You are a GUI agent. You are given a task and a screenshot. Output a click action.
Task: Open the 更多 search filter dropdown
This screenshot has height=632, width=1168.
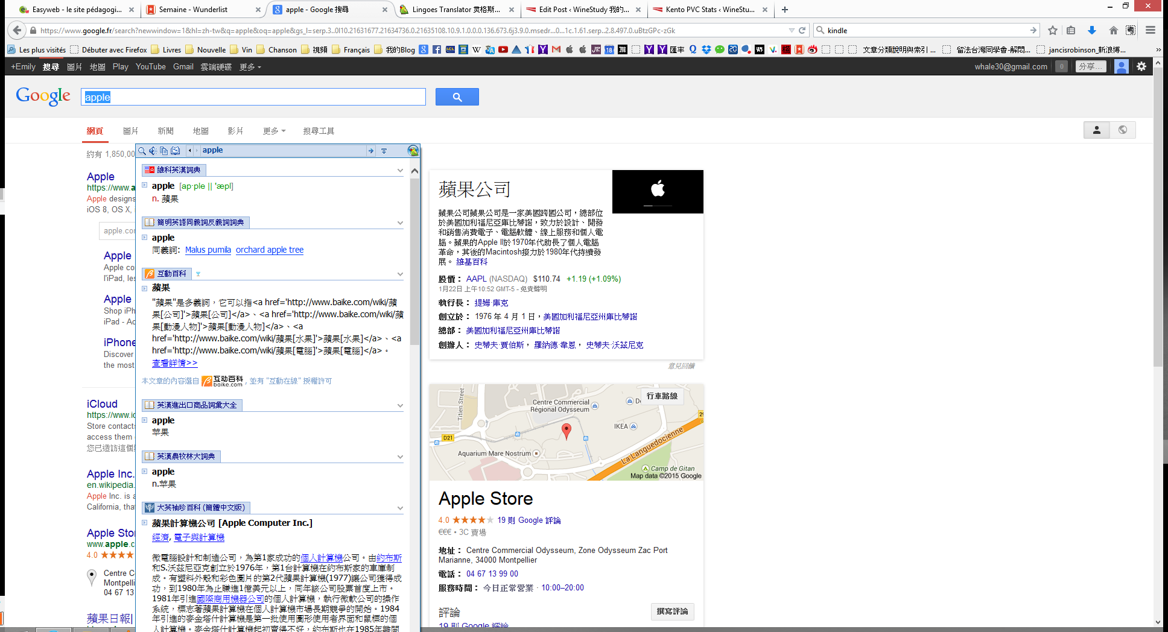coord(274,131)
